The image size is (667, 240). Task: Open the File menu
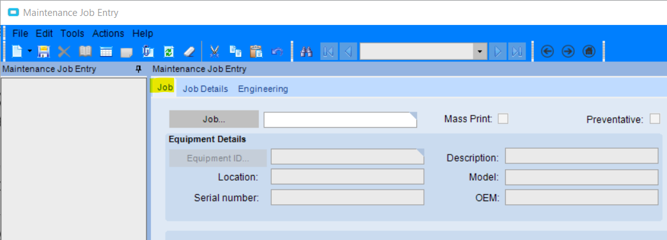coord(20,34)
